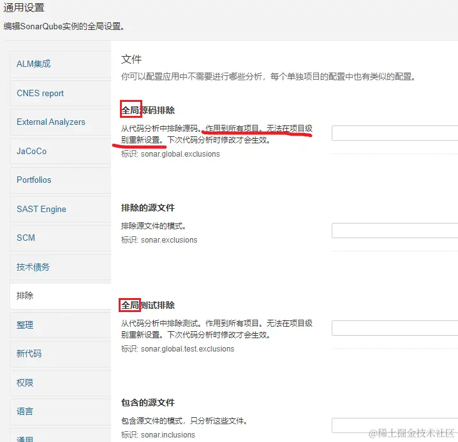Click the sonar.global.test.exclusions key text
Viewport: 458px width, 442px height.
[x=188, y=349]
